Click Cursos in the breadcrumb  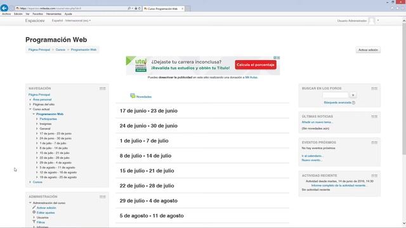tap(60, 49)
